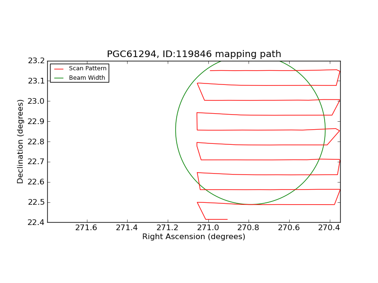
Task: Click the 270.8 x-axis tick label
Action: point(249,228)
